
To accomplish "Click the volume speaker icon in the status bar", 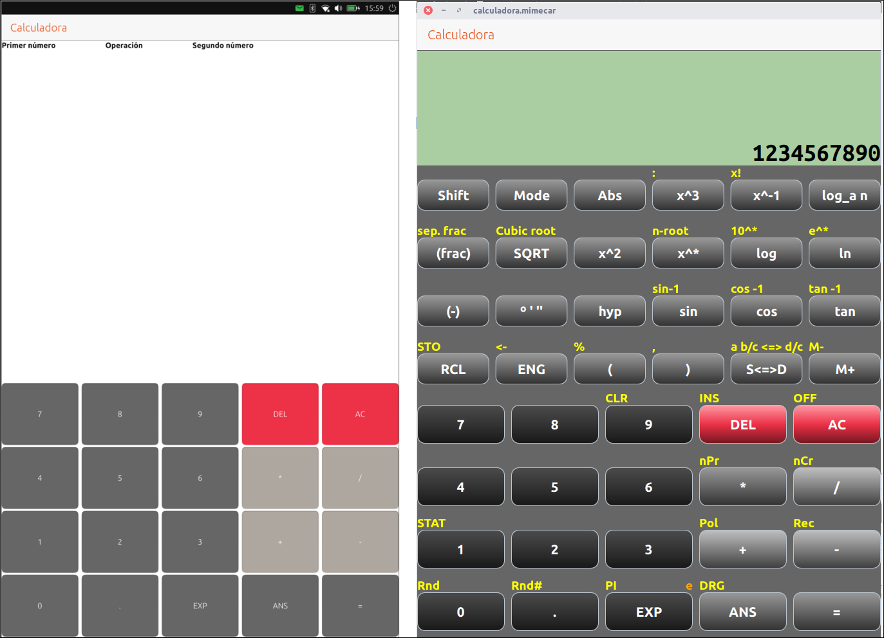I will coord(339,8).
